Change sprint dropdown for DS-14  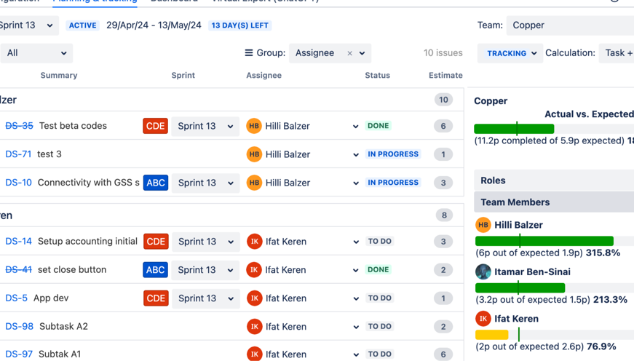(x=206, y=242)
